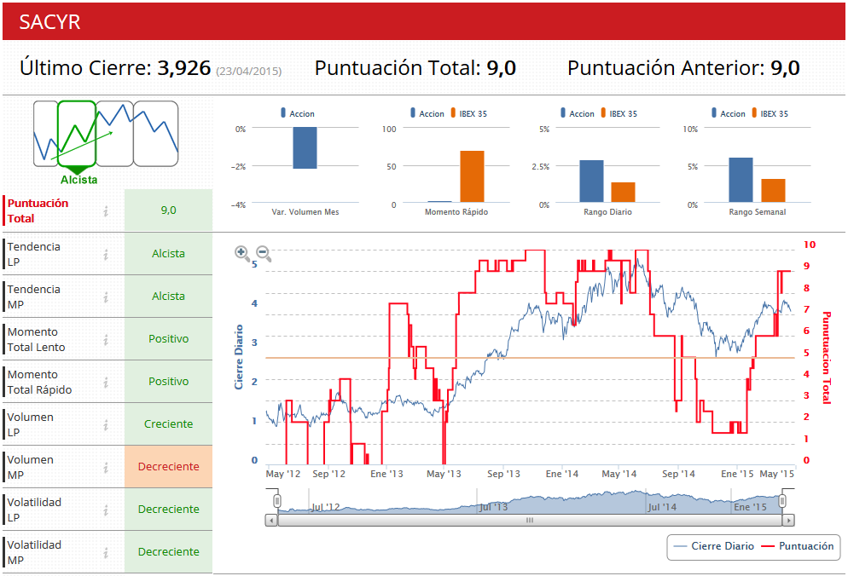This screenshot has height=576, width=848.
Task: Click the orange IBEX 35 bar in Momento Rápido
Action: [x=472, y=176]
